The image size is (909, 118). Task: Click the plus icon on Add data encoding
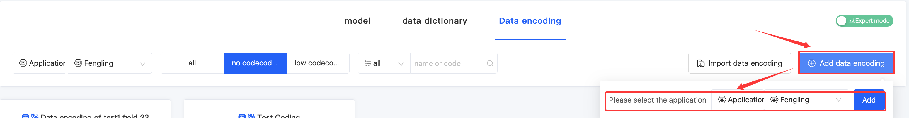[x=812, y=63]
